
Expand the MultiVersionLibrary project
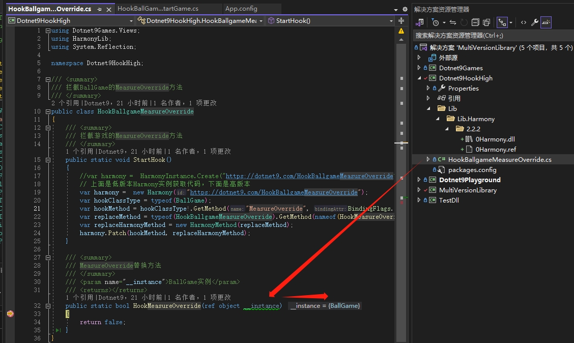click(x=419, y=190)
